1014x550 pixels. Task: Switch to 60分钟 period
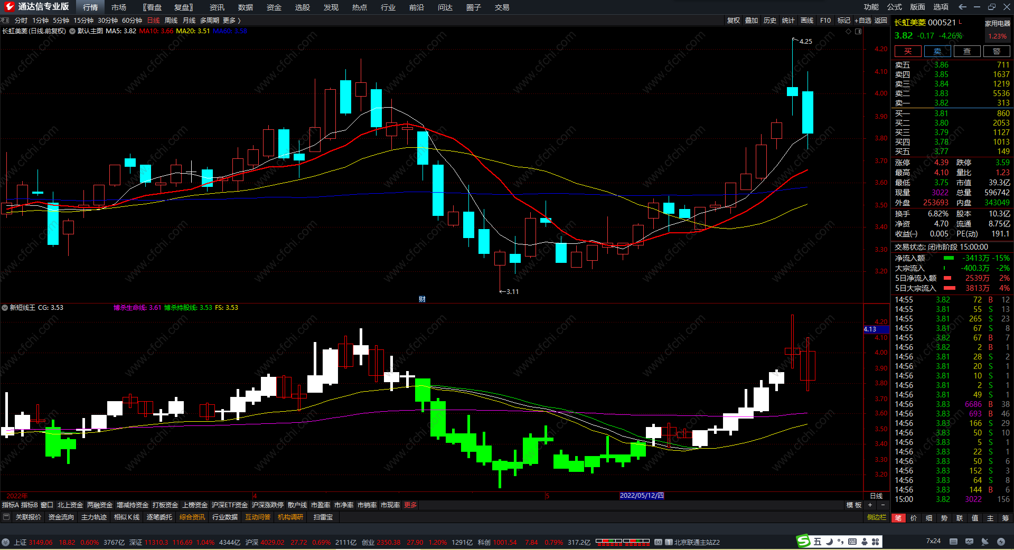132,20
